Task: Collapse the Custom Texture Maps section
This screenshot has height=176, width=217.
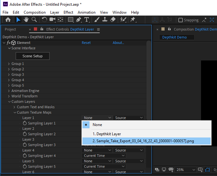Action: (x=15, y=112)
